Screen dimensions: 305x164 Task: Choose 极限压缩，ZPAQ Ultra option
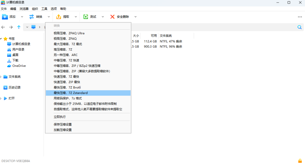click(69, 33)
